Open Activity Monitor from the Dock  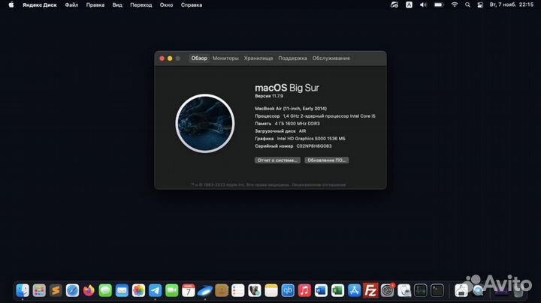pos(420,290)
